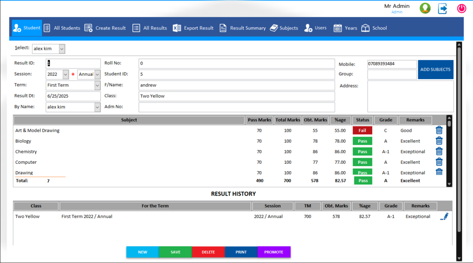
Task: Open the Session year 2022 dropdown
Action: tap(65, 74)
